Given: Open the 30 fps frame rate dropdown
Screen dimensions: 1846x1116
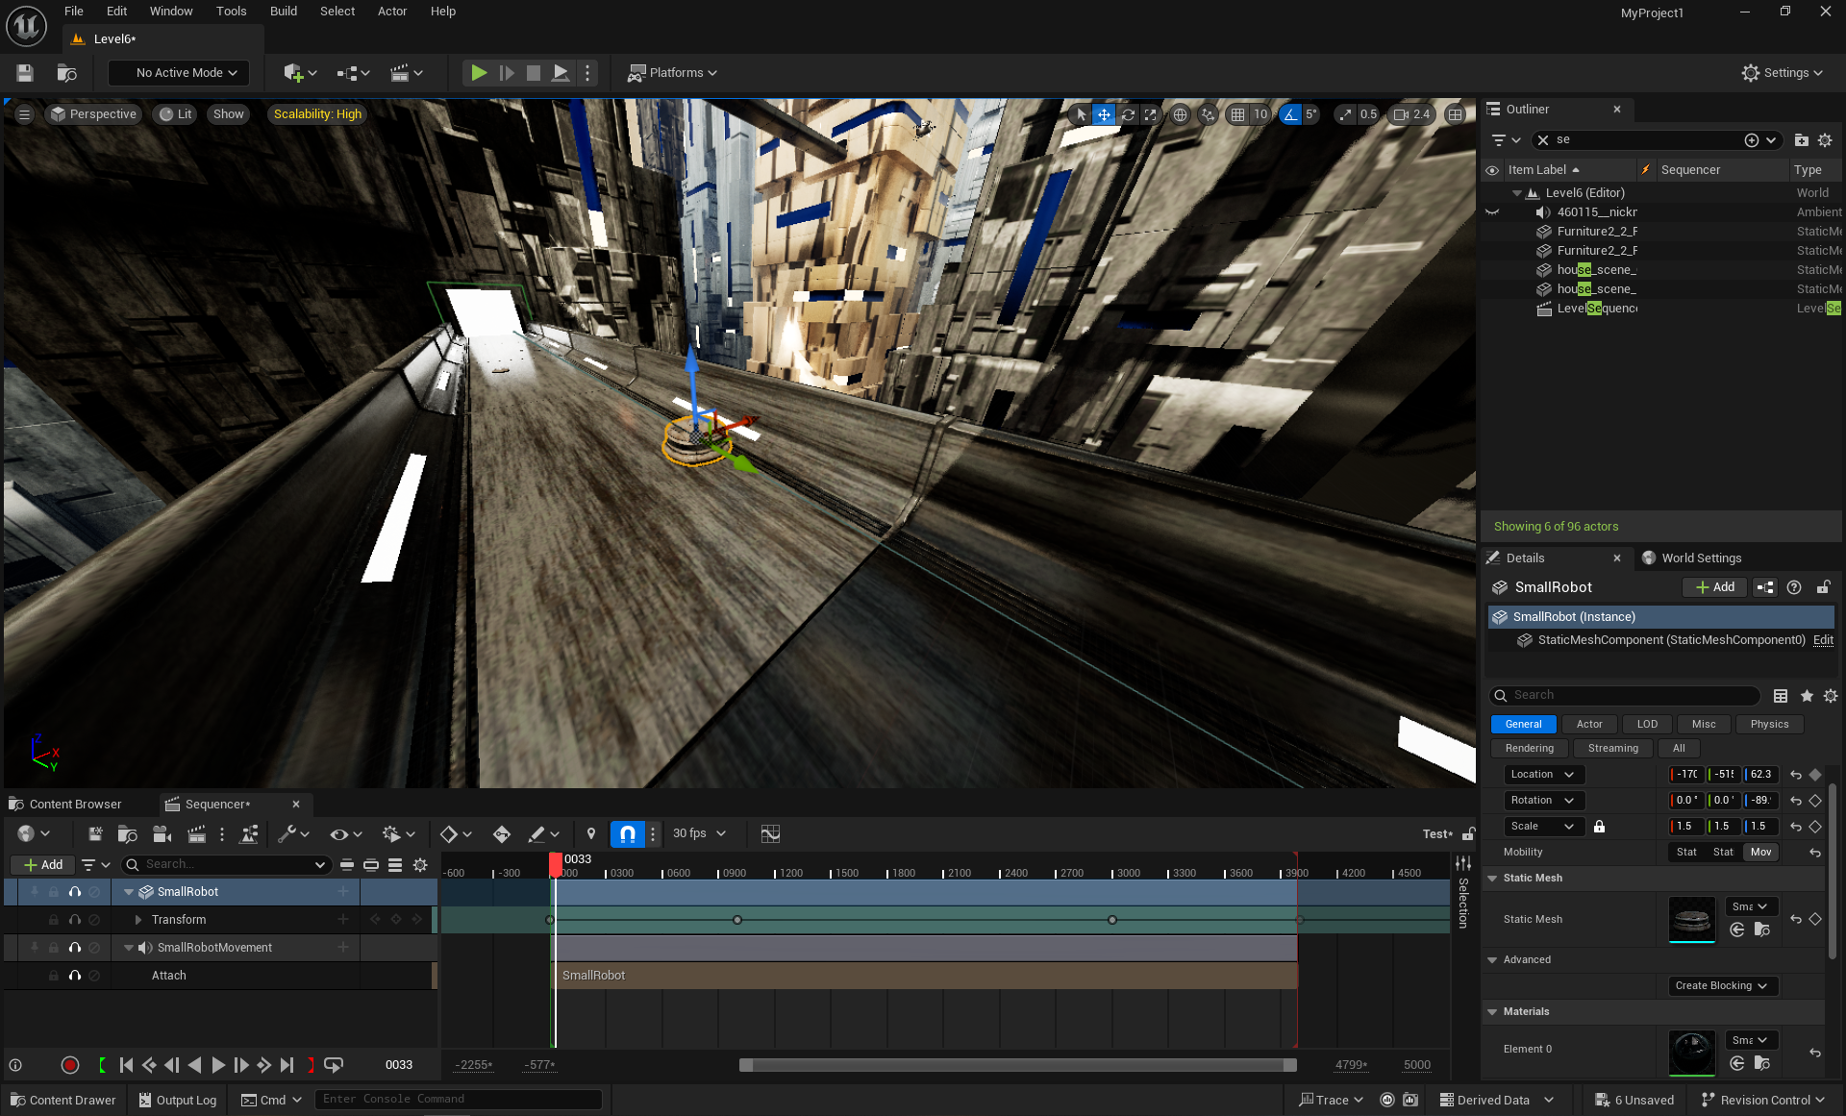Looking at the screenshot, I should coord(699,834).
